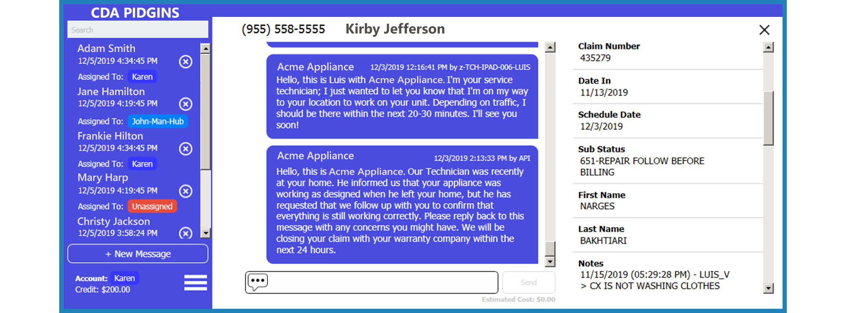
Task: Select First Name value NARGES
Action: click(597, 206)
